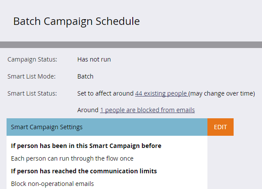Open the people blocked from emails link
262x189 pixels.
coord(147,110)
